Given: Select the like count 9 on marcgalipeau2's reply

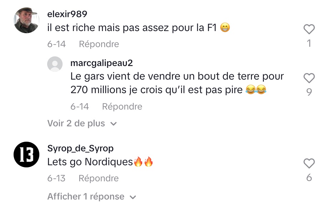Looking at the screenshot, I should [309, 92].
